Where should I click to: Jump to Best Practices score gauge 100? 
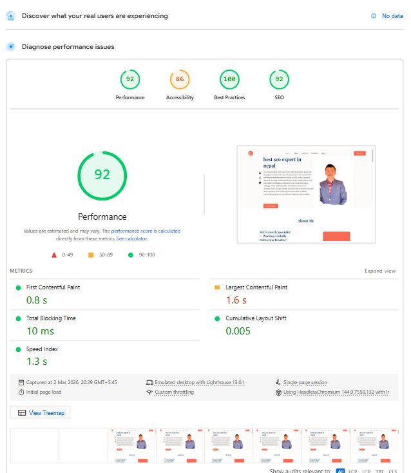pos(229,79)
